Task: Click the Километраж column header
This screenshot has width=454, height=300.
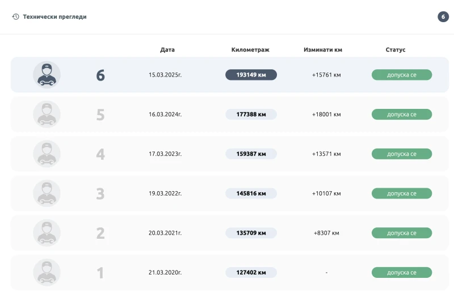Action: (250, 50)
